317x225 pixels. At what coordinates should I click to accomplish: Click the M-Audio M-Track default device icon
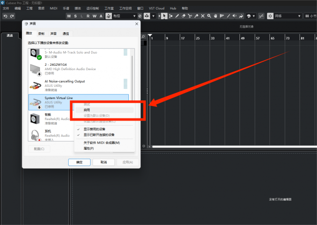(35, 53)
